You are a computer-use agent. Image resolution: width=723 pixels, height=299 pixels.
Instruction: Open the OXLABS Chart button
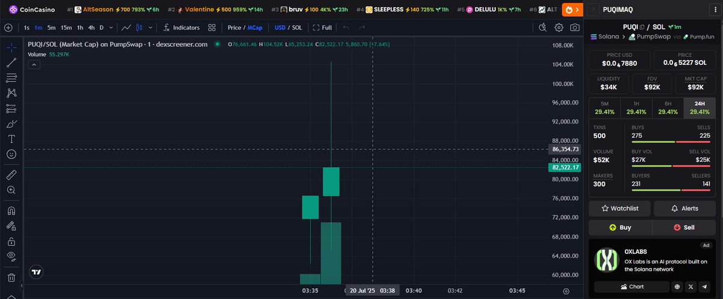(631, 287)
